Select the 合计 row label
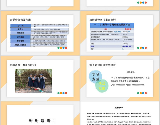160x125 pixels. pos(92,49)
